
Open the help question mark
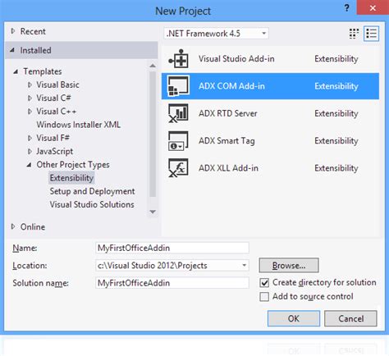(x=346, y=8)
